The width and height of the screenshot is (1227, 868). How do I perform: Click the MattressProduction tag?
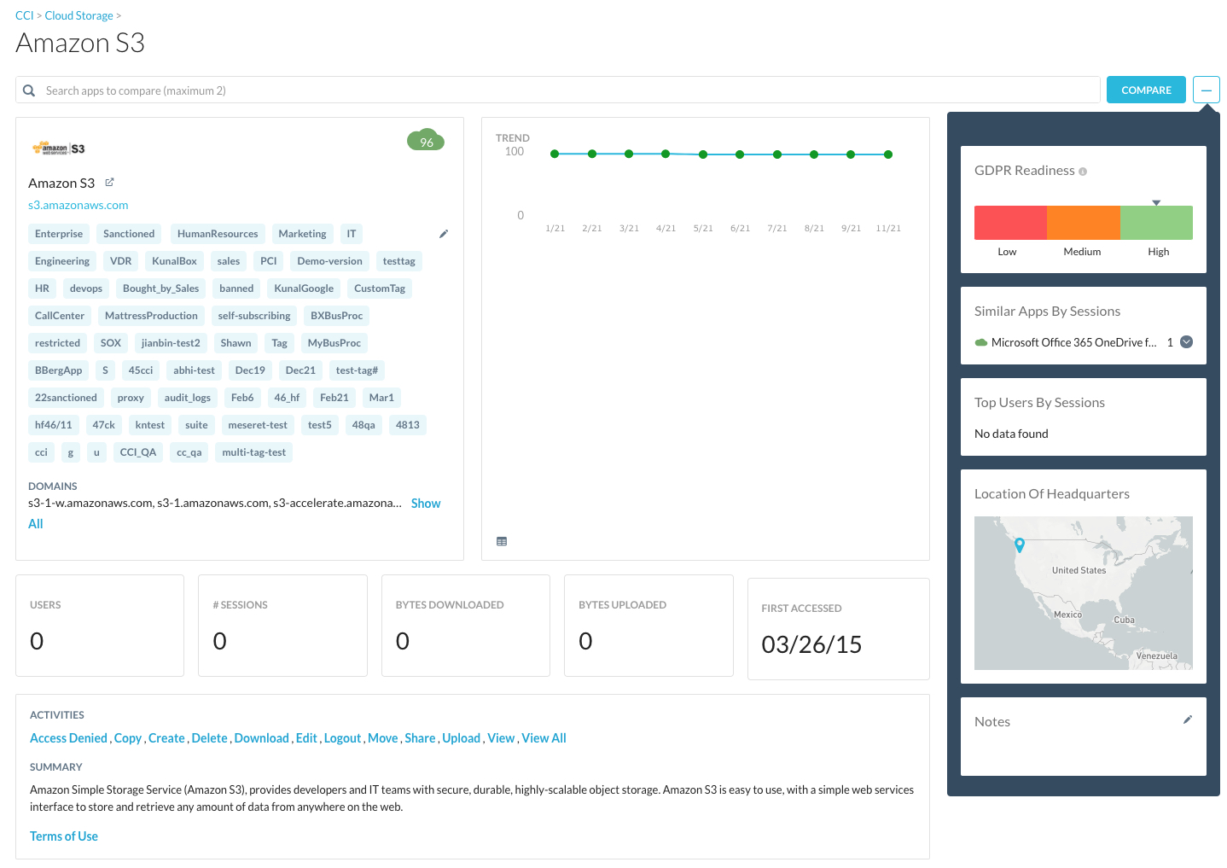point(151,316)
